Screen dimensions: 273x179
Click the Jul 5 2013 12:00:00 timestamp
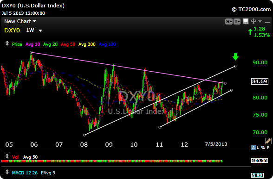click(23, 13)
